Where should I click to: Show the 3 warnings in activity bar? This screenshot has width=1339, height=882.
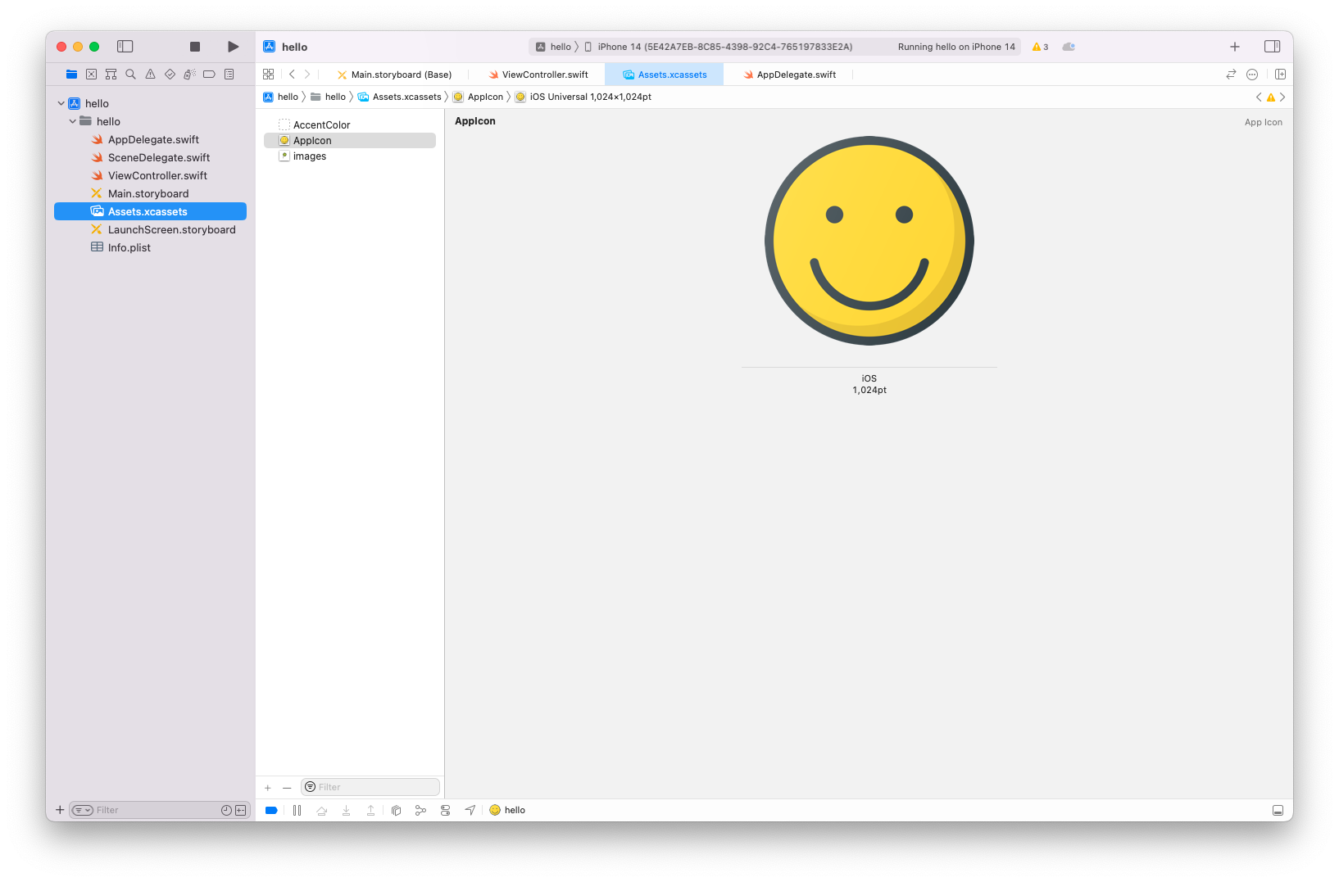[x=1040, y=47]
